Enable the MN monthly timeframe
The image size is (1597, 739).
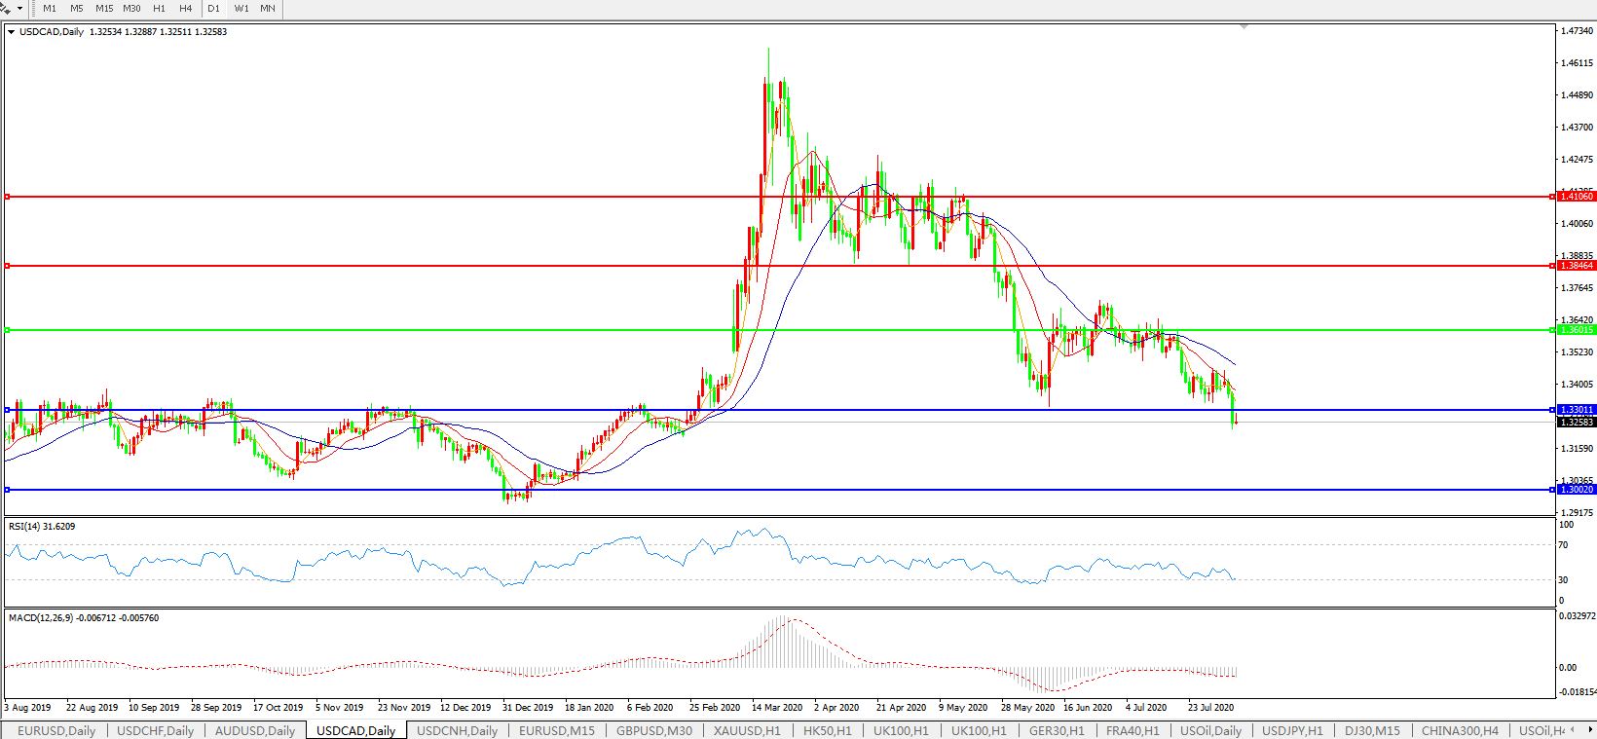click(268, 8)
